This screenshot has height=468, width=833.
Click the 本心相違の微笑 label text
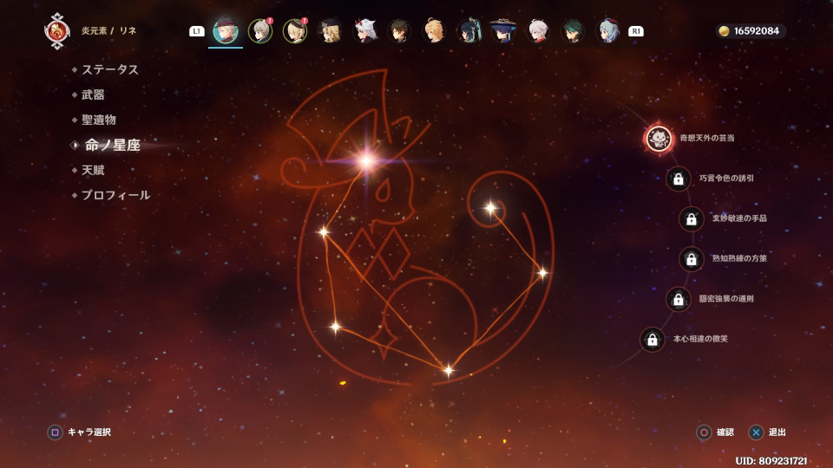700,339
